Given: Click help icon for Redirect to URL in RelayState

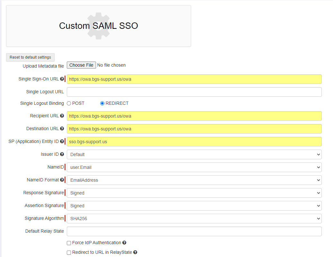Looking at the screenshot, I should pyautogui.click(x=135, y=252).
